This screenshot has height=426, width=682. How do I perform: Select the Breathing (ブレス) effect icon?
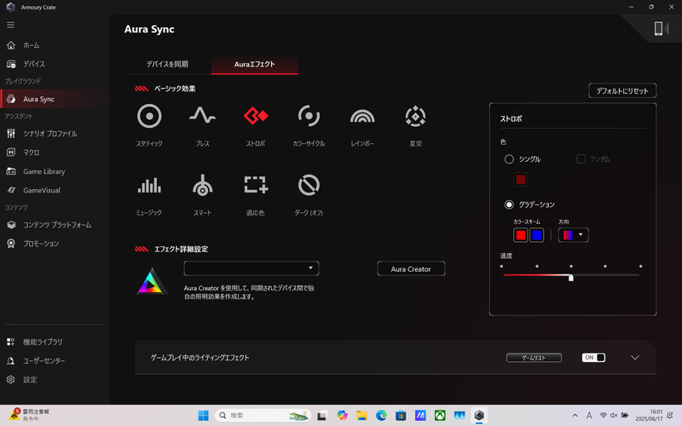point(202,116)
